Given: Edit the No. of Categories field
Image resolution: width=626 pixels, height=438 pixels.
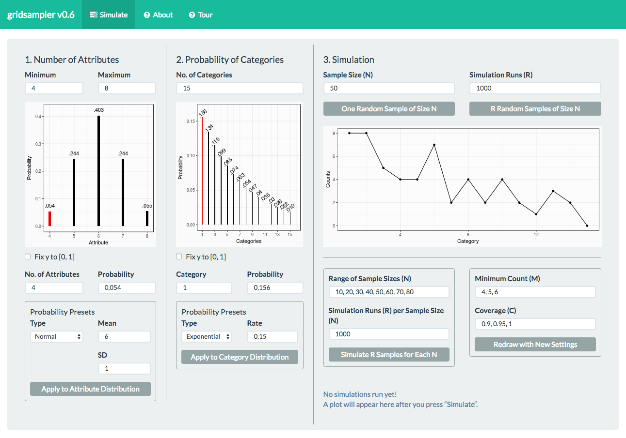Looking at the screenshot, I should click(x=240, y=89).
